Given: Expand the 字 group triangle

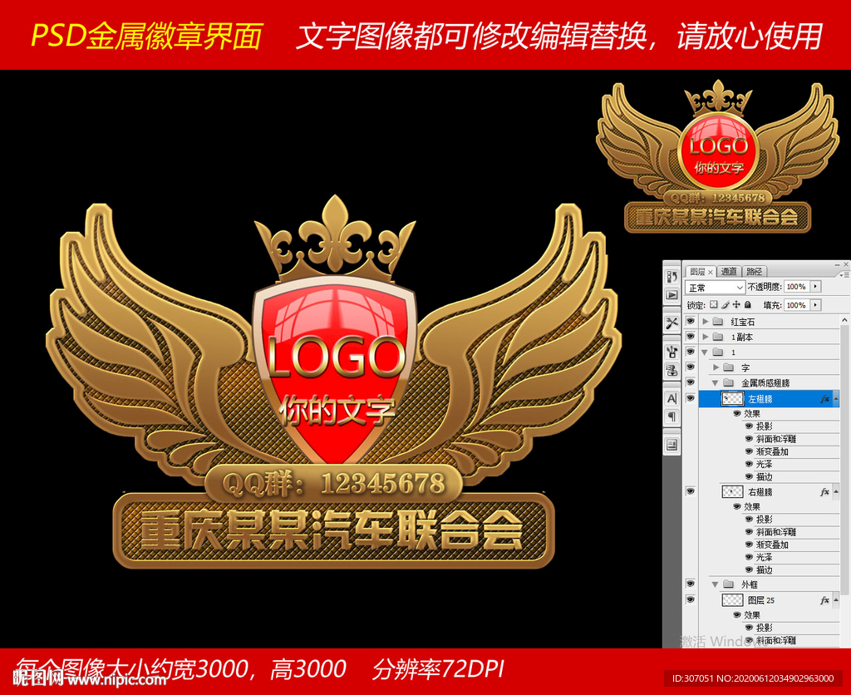Looking at the screenshot, I should click(x=716, y=367).
